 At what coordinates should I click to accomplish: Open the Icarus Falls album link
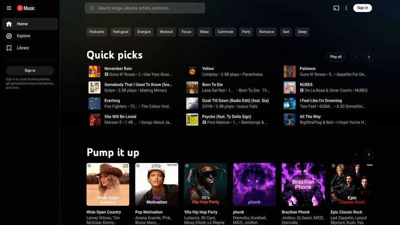(x=247, y=107)
